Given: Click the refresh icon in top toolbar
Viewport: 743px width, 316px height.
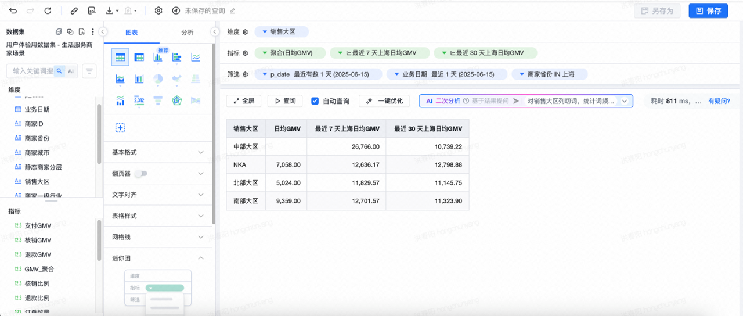Looking at the screenshot, I should coord(48,10).
